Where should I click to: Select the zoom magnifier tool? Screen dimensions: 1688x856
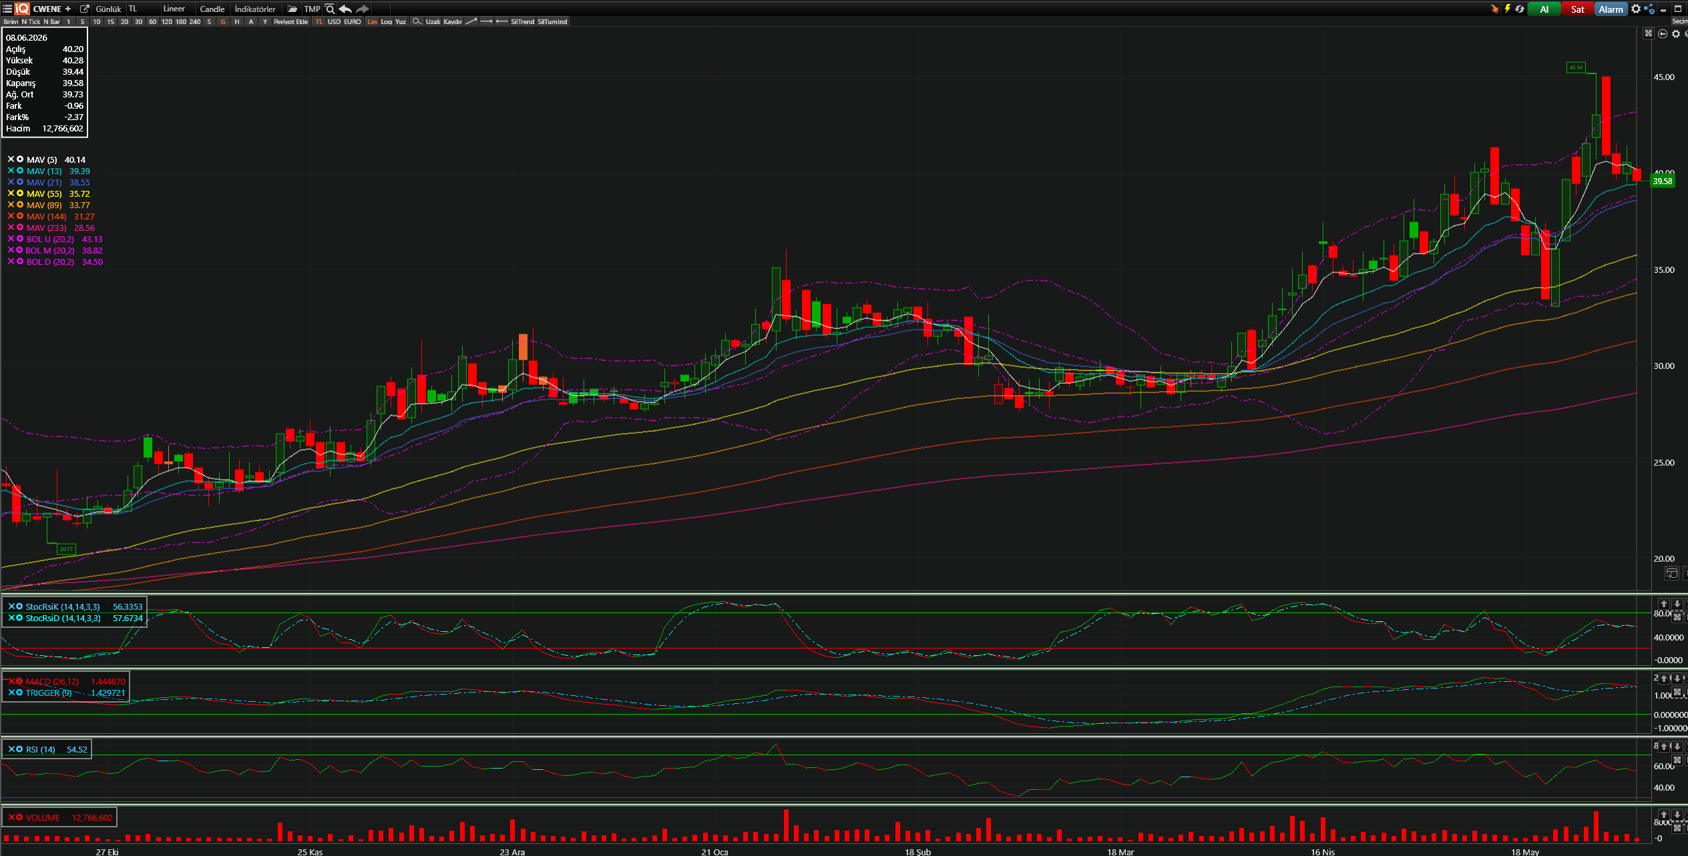(x=417, y=21)
